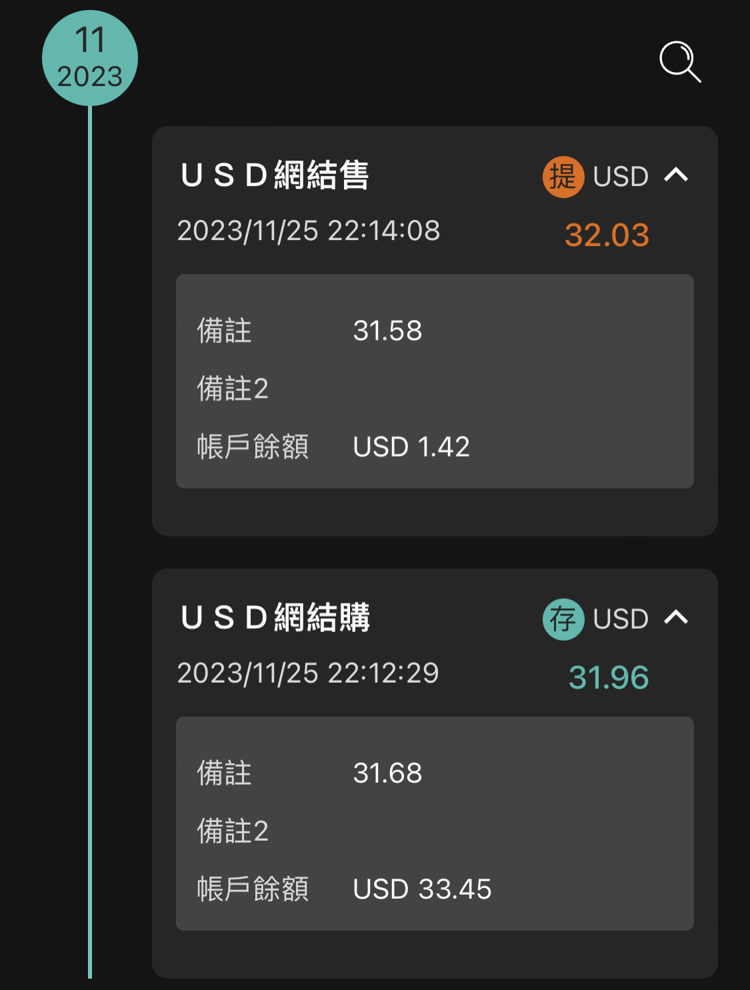Tap the empty 備註2 row in sell card
Screen dimensions: 750x990
point(435,389)
